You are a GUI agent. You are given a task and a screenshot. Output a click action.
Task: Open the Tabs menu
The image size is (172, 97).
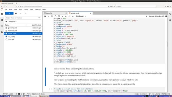coord(31,9)
